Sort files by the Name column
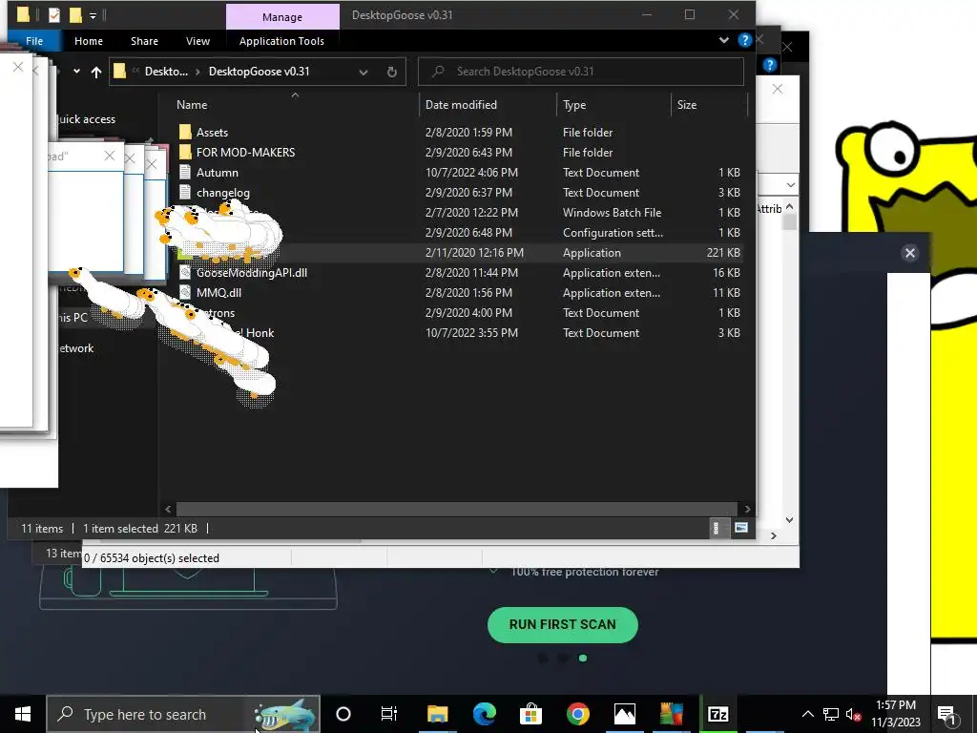Image resolution: width=977 pixels, height=733 pixels. (192, 105)
